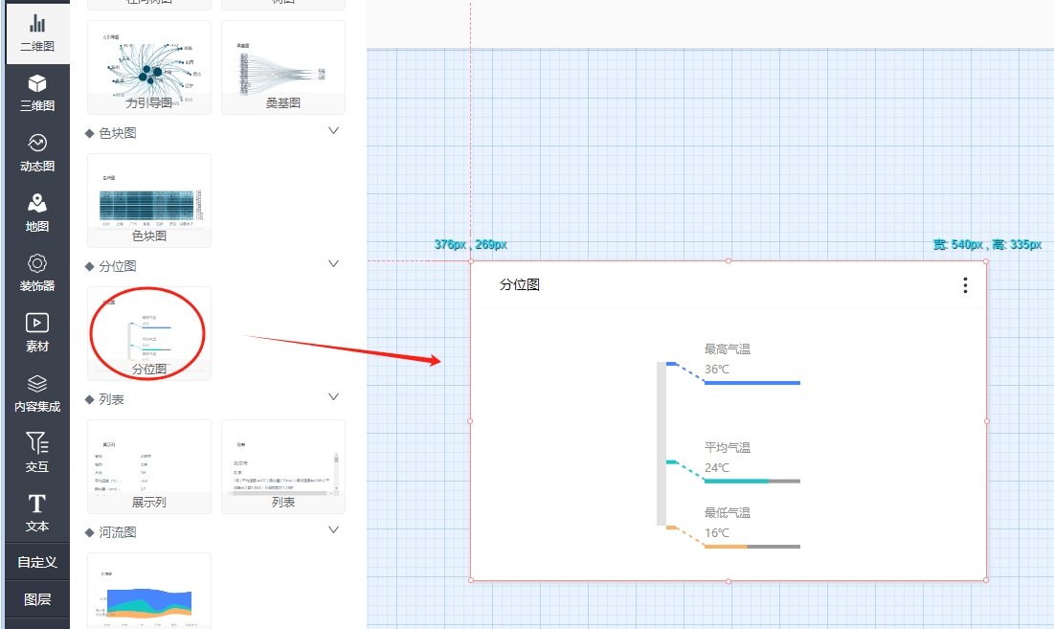Open the 动态图 sidebar section
Screen dimensions: 1054x629
click(36, 152)
